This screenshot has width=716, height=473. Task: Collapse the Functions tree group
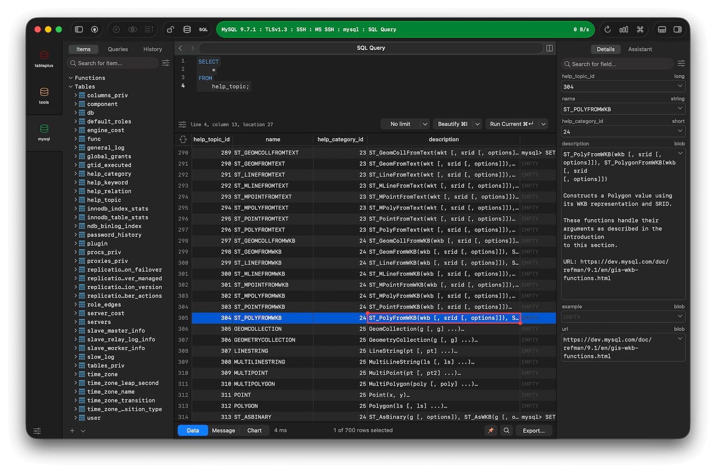point(71,78)
